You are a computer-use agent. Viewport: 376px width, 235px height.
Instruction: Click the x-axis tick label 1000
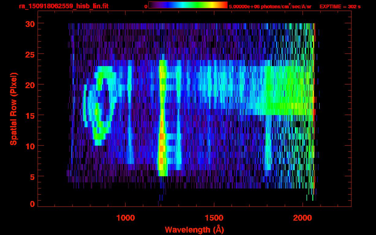tap(126, 218)
